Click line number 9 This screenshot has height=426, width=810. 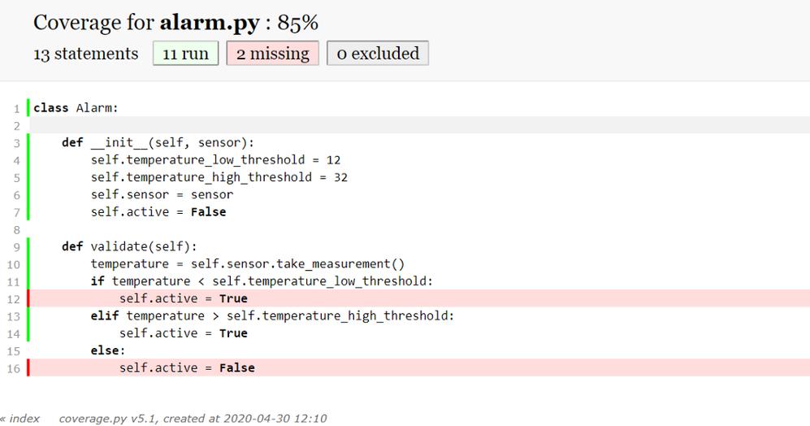(x=16, y=247)
